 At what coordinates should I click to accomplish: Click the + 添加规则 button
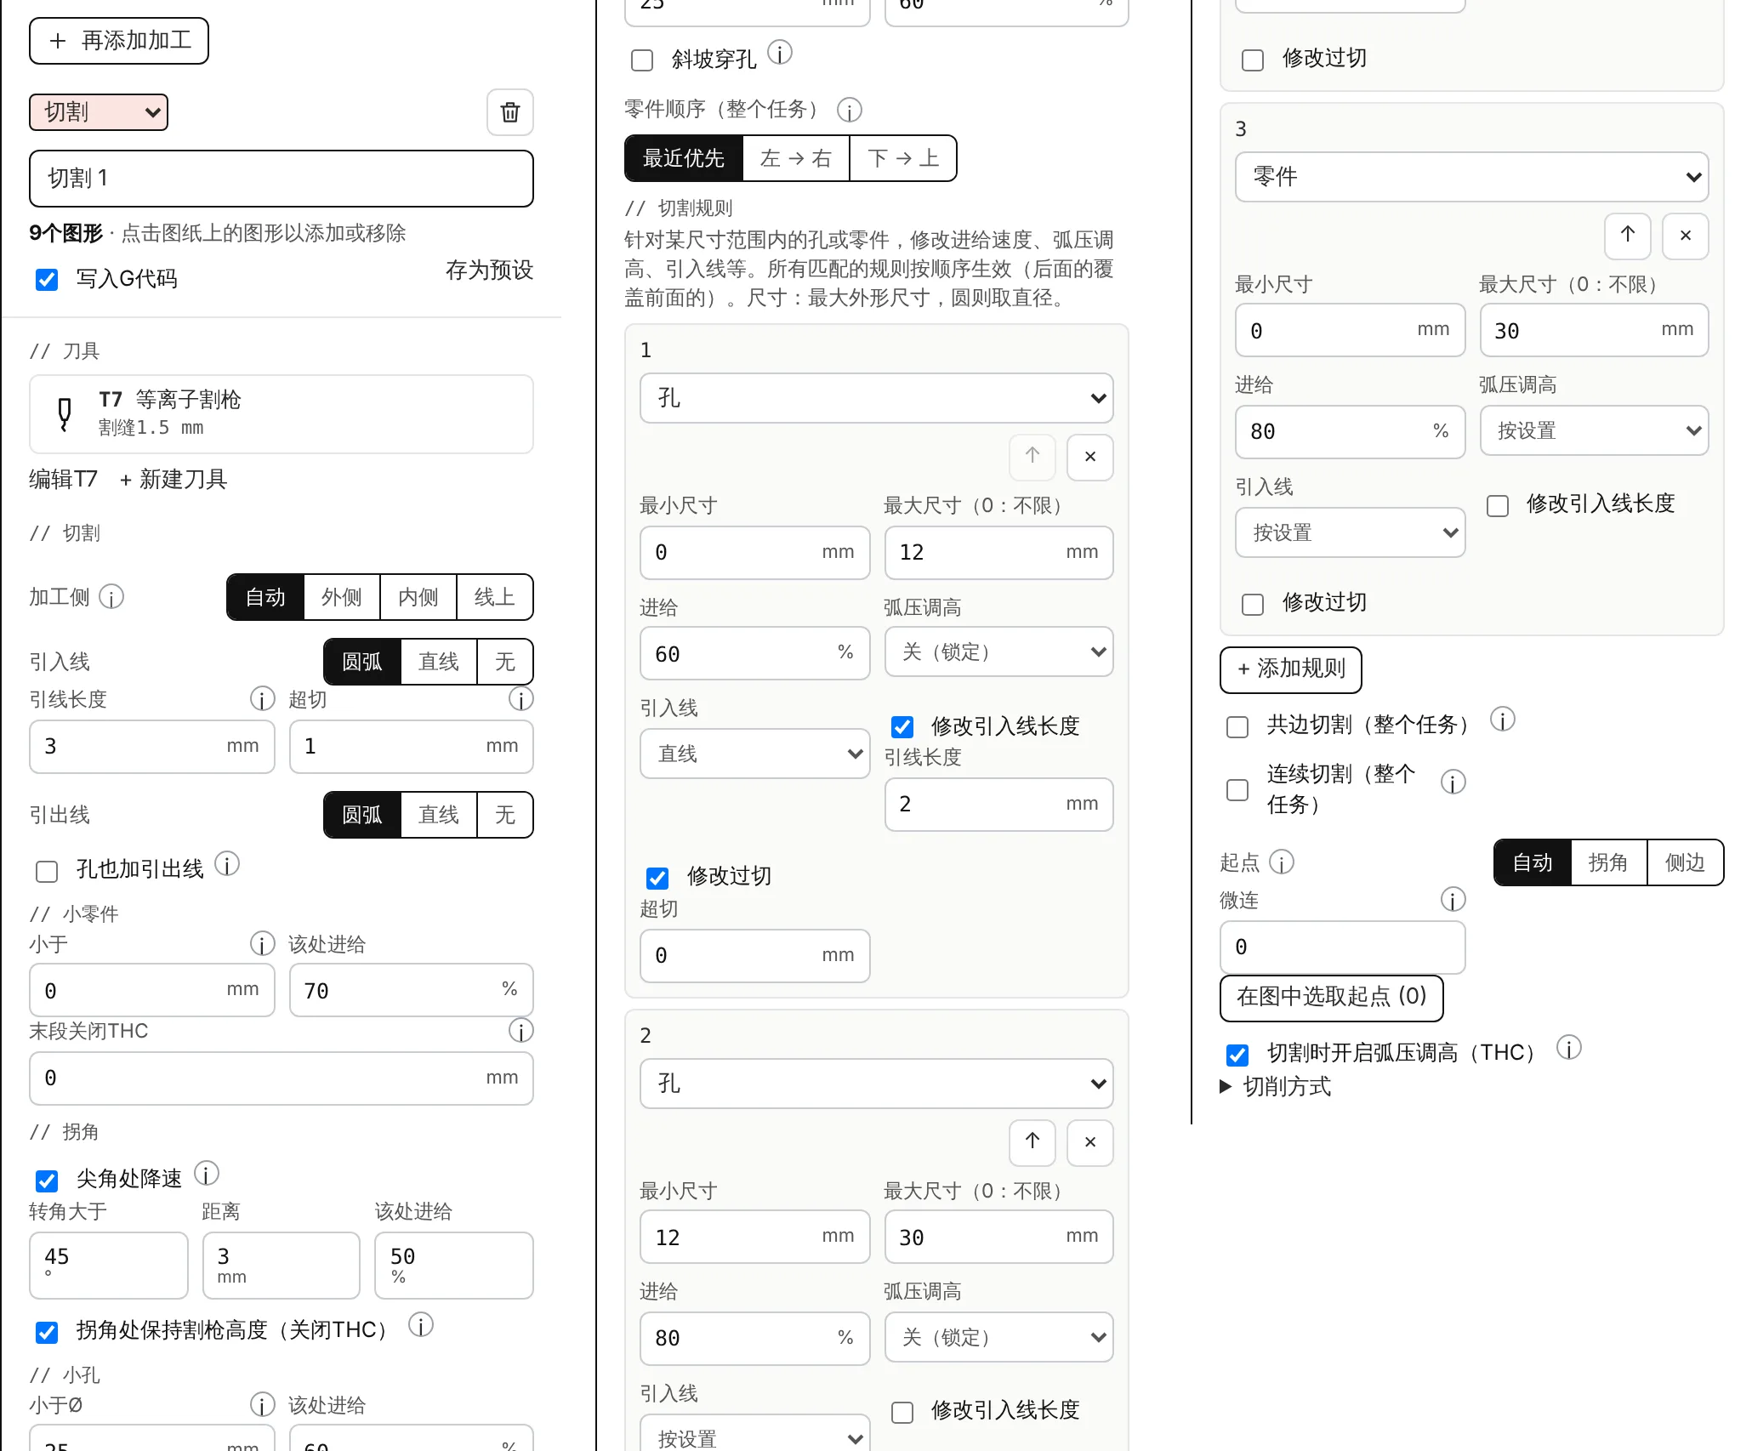(1290, 669)
